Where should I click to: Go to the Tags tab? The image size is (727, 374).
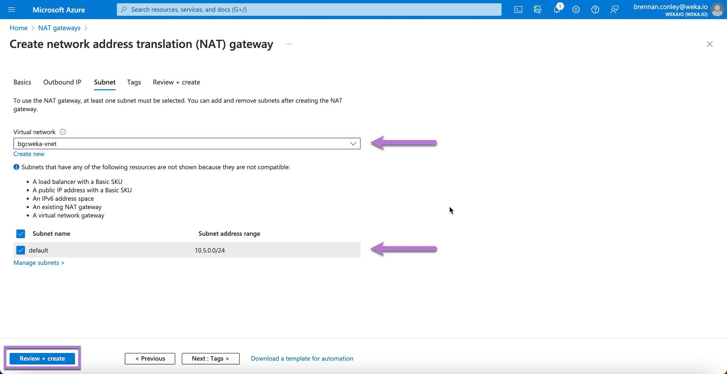[134, 82]
